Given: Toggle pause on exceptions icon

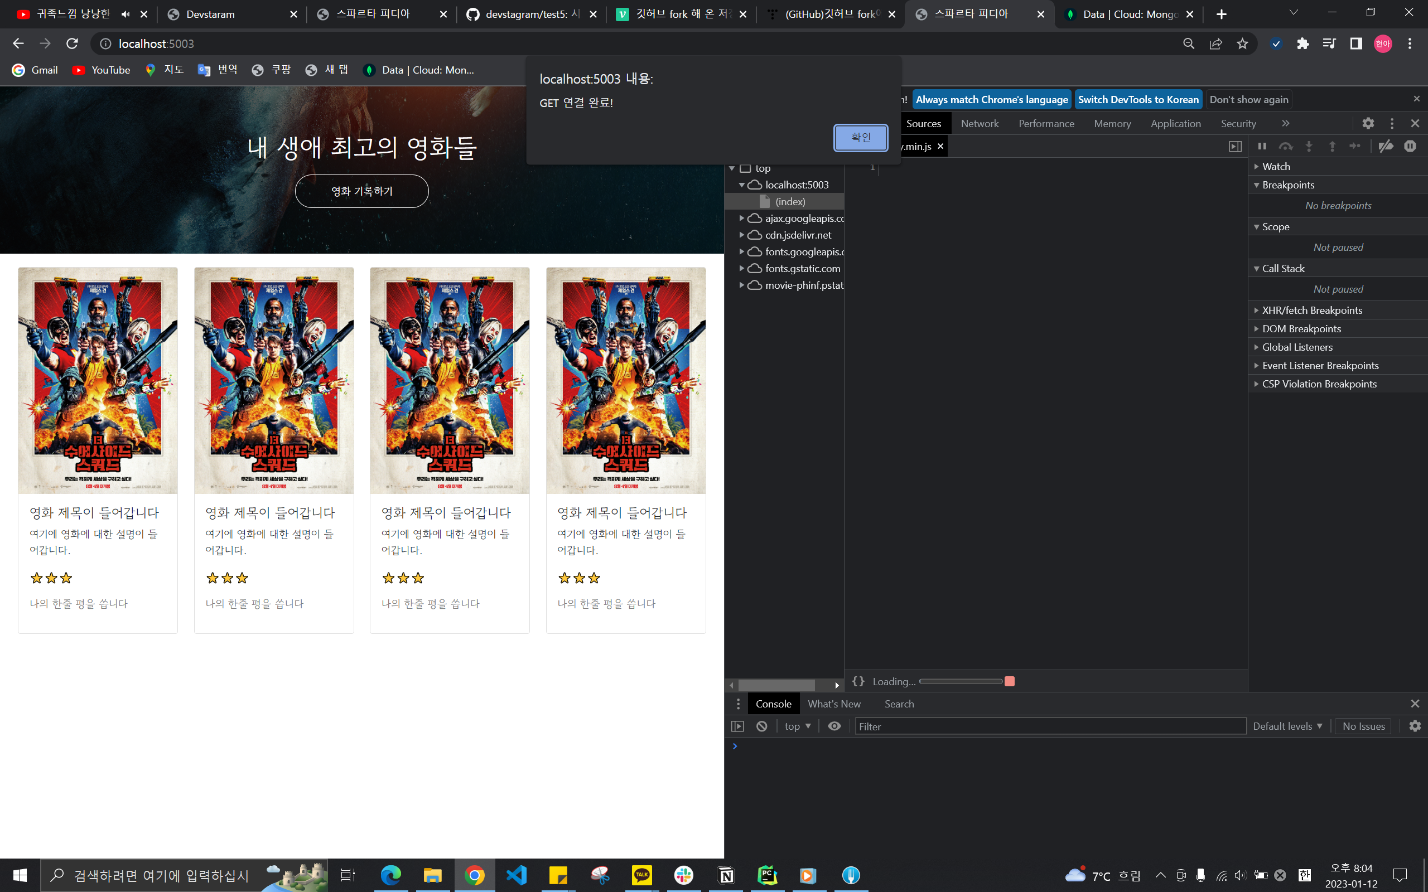Looking at the screenshot, I should [1410, 146].
